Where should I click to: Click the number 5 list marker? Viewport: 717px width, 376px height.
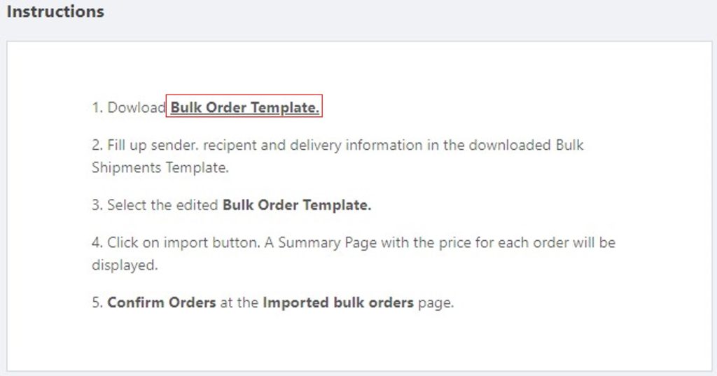[x=97, y=302]
